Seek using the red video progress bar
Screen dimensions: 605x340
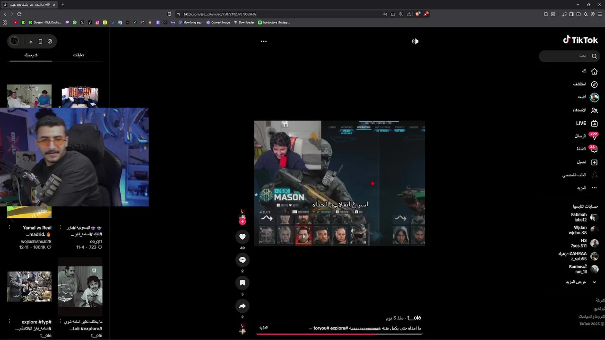[x=339, y=334]
